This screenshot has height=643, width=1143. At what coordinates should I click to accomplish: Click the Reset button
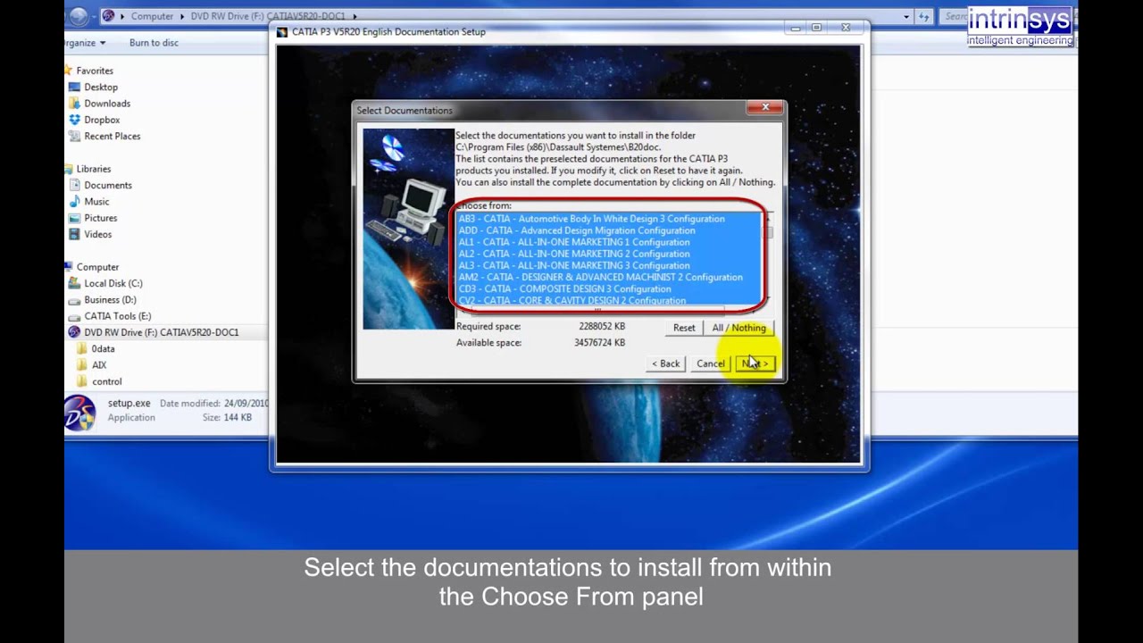pos(684,328)
